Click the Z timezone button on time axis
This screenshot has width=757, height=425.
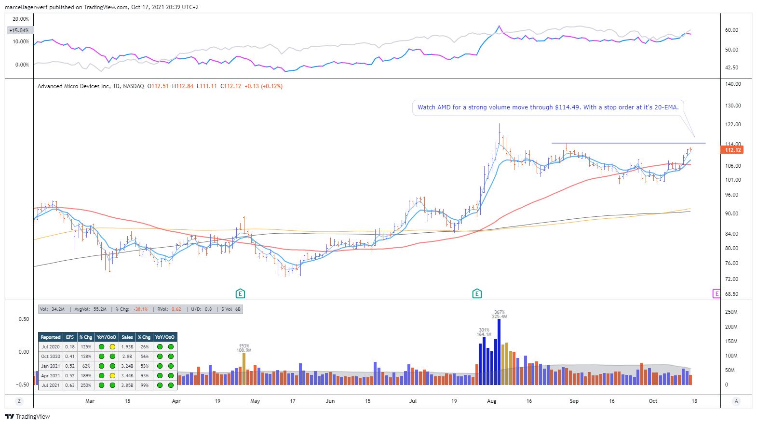pyautogui.click(x=19, y=401)
